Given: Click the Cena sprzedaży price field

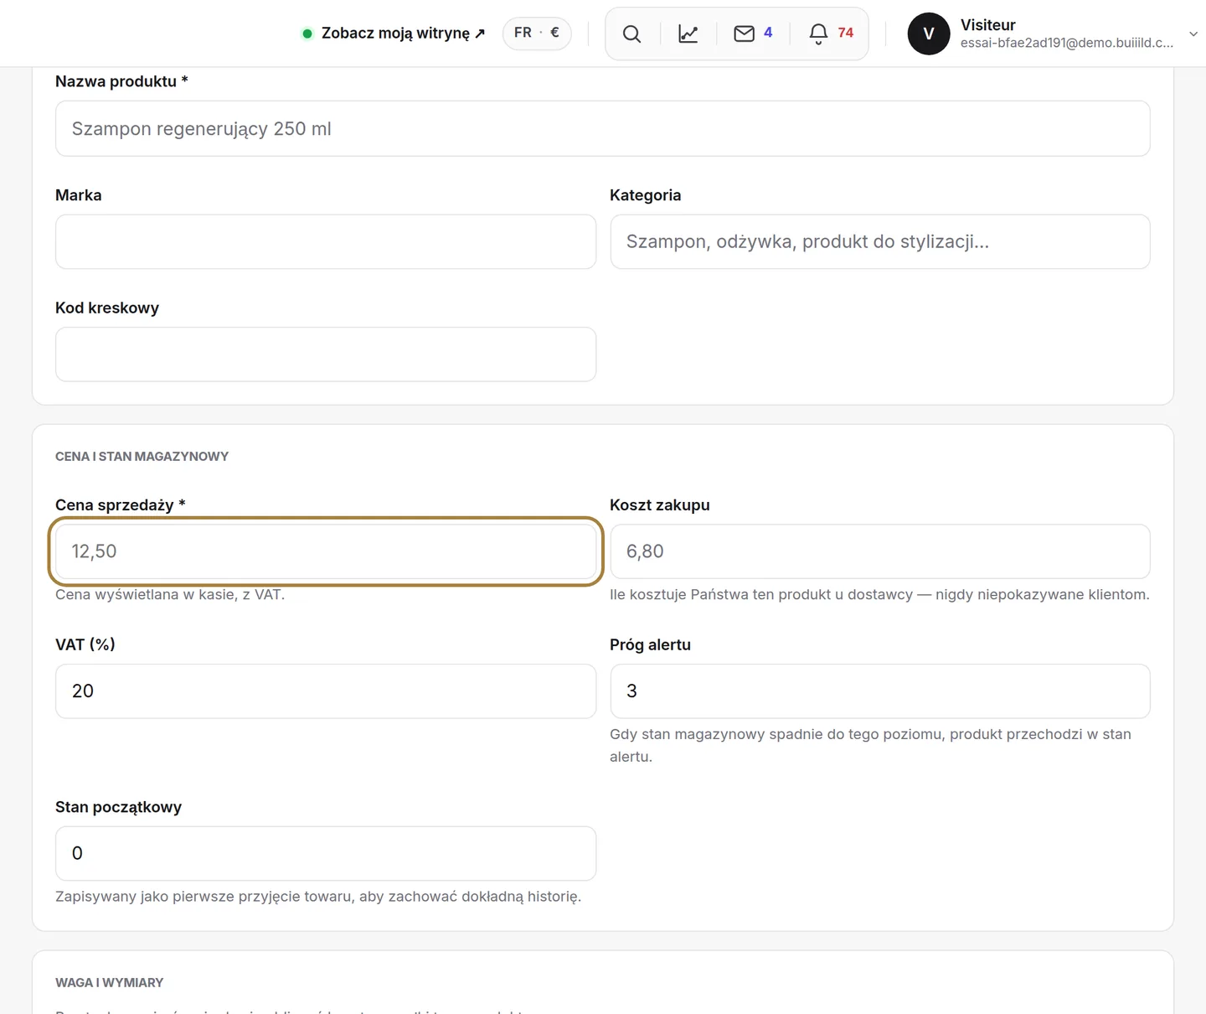Looking at the screenshot, I should pos(326,551).
